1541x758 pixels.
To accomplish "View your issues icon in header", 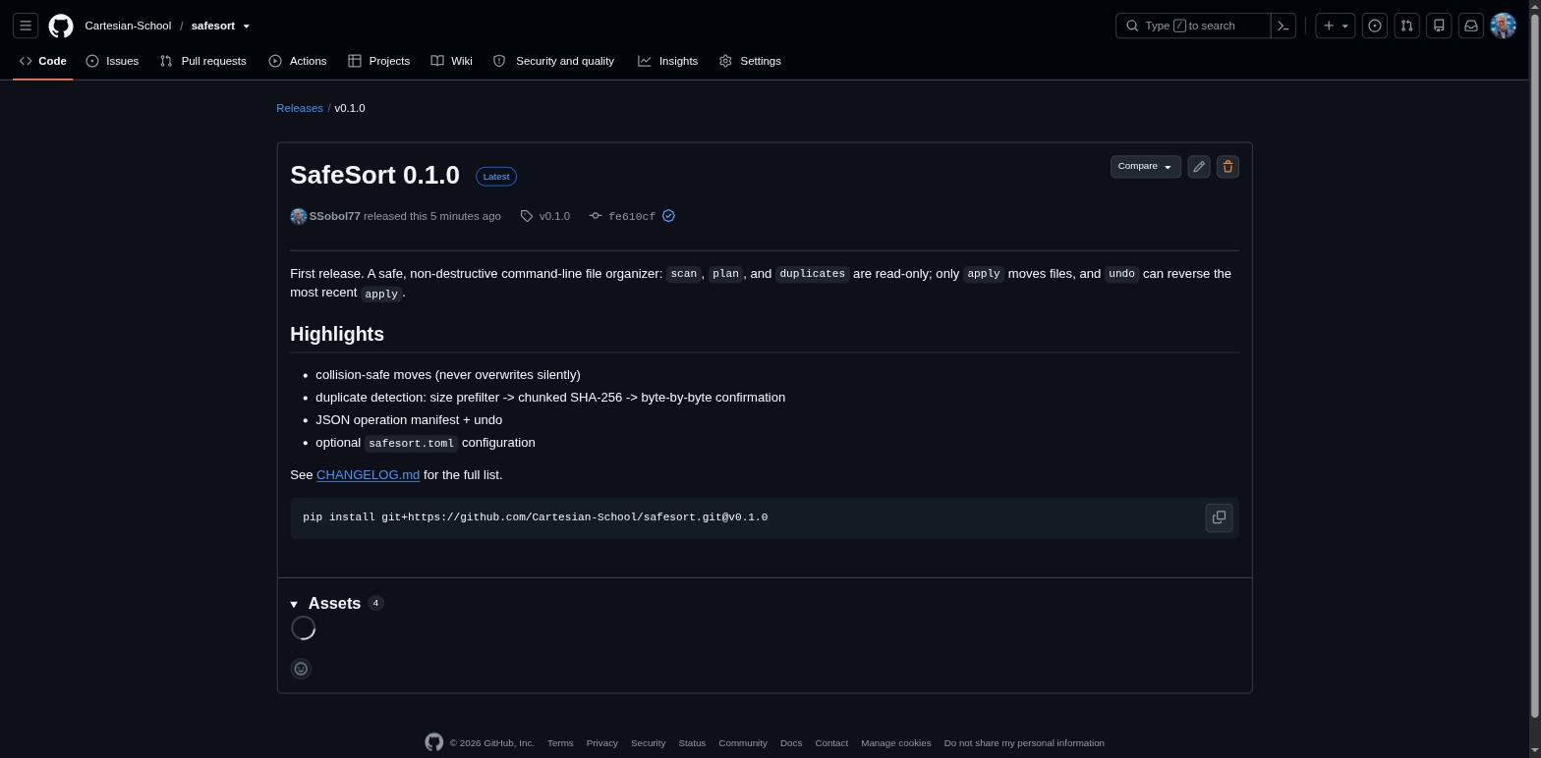I will 1375,26.
